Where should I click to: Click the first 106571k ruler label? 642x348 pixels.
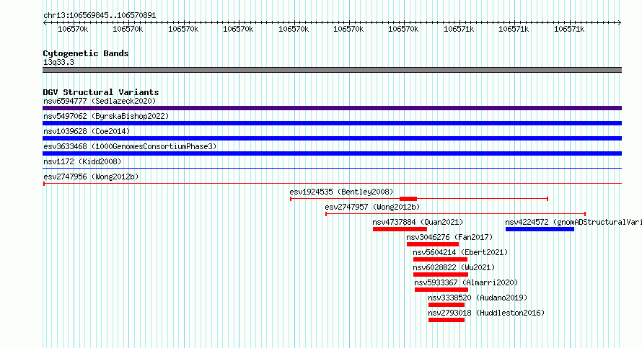pos(459,30)
